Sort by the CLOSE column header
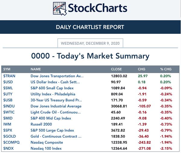 click(x=116, y=69)
